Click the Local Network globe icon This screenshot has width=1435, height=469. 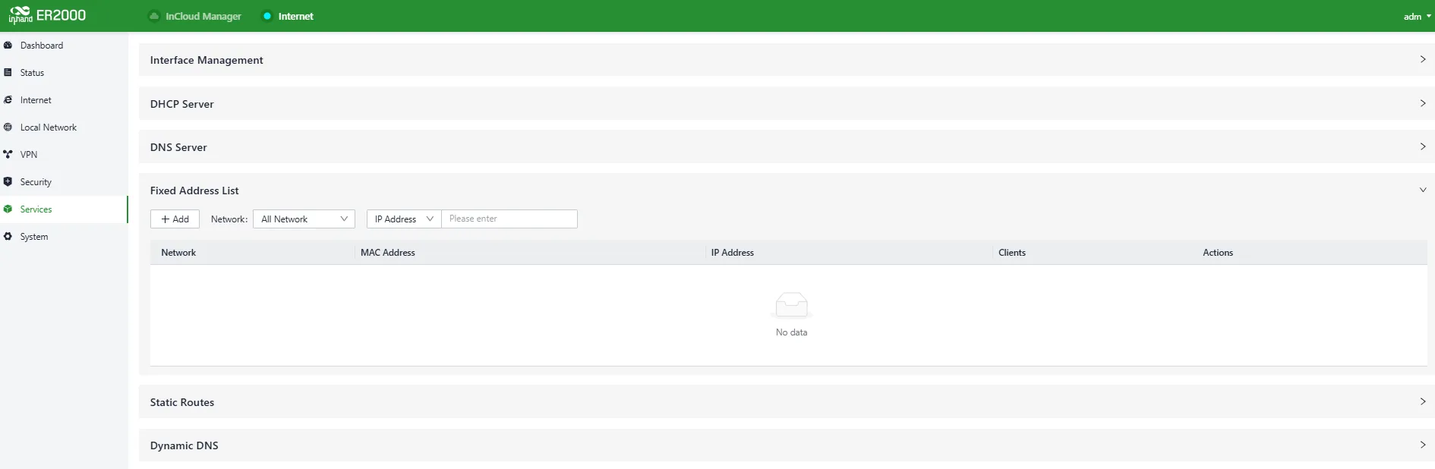coord(8,127)
